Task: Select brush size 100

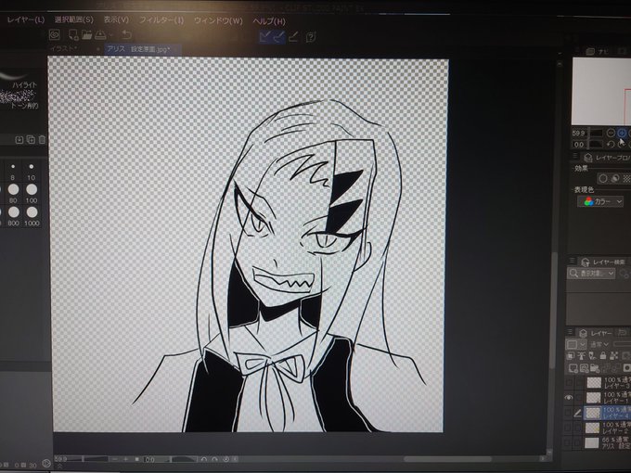Action: pyautogui.click(x=32, y=194)
